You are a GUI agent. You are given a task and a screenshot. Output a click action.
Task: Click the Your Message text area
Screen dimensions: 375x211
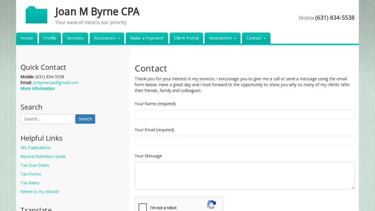[245, 176]
